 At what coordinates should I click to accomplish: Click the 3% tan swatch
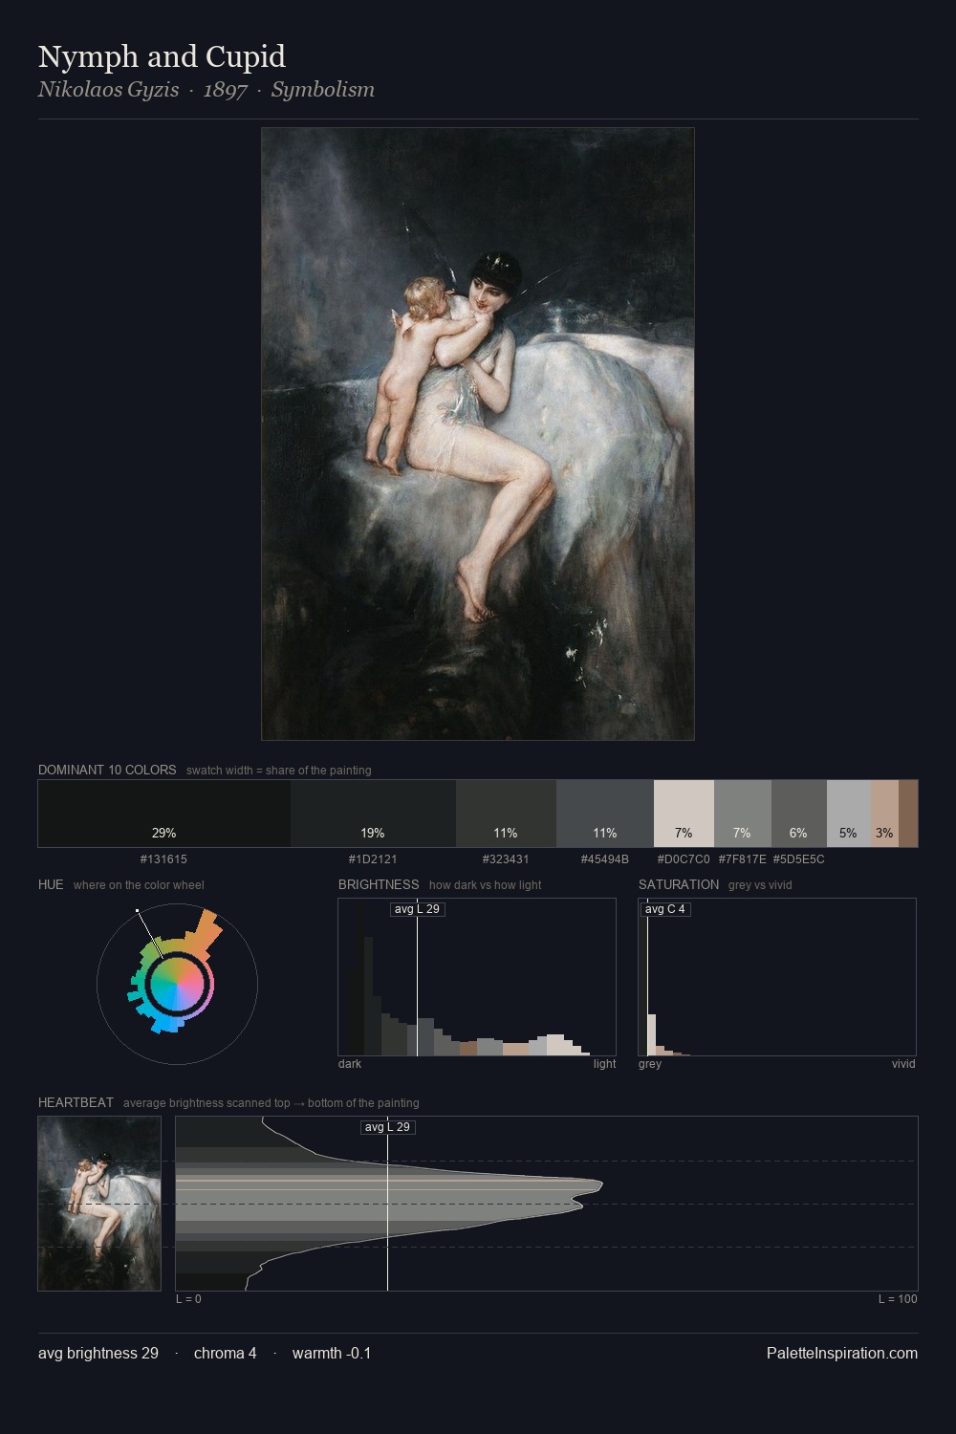click(884, 814)
